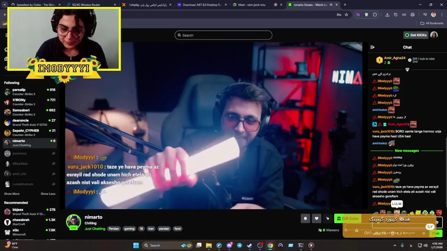Click the notification bell icon under the stream

pos(305,219)
